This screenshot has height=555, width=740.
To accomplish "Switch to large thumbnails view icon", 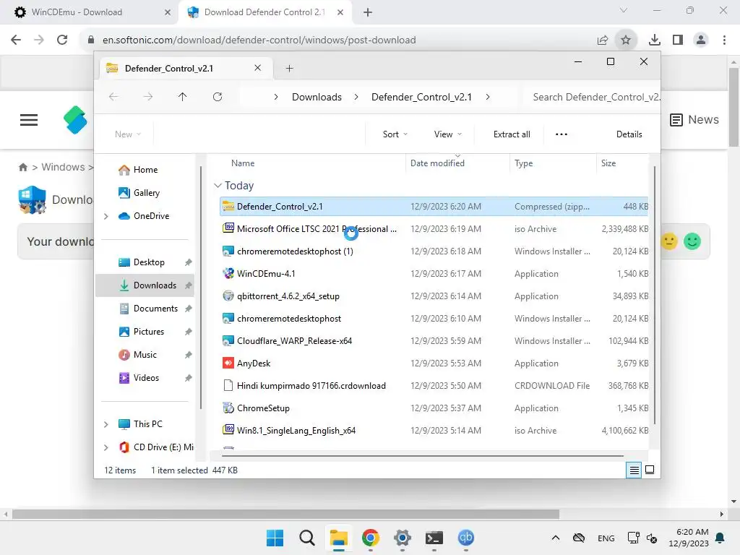I will click(x=650, y=470).
